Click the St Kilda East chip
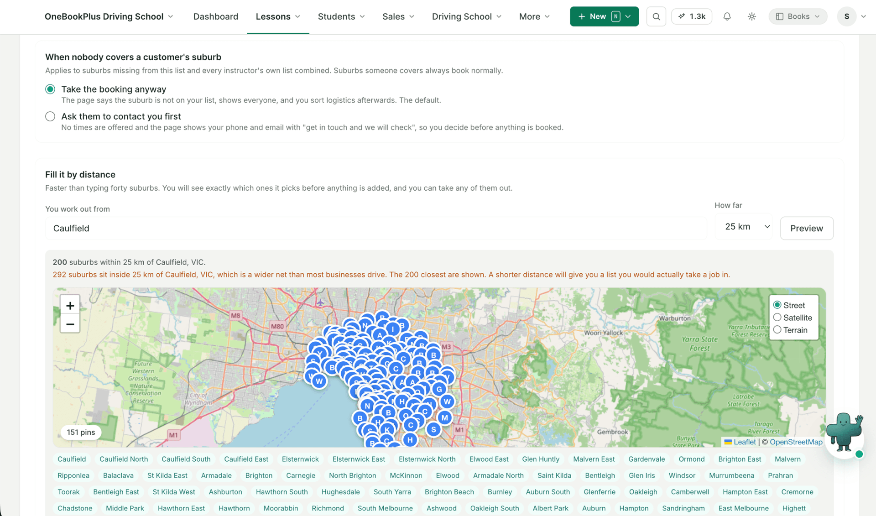The height and width of the screenshot is (516, 876). 167,475
